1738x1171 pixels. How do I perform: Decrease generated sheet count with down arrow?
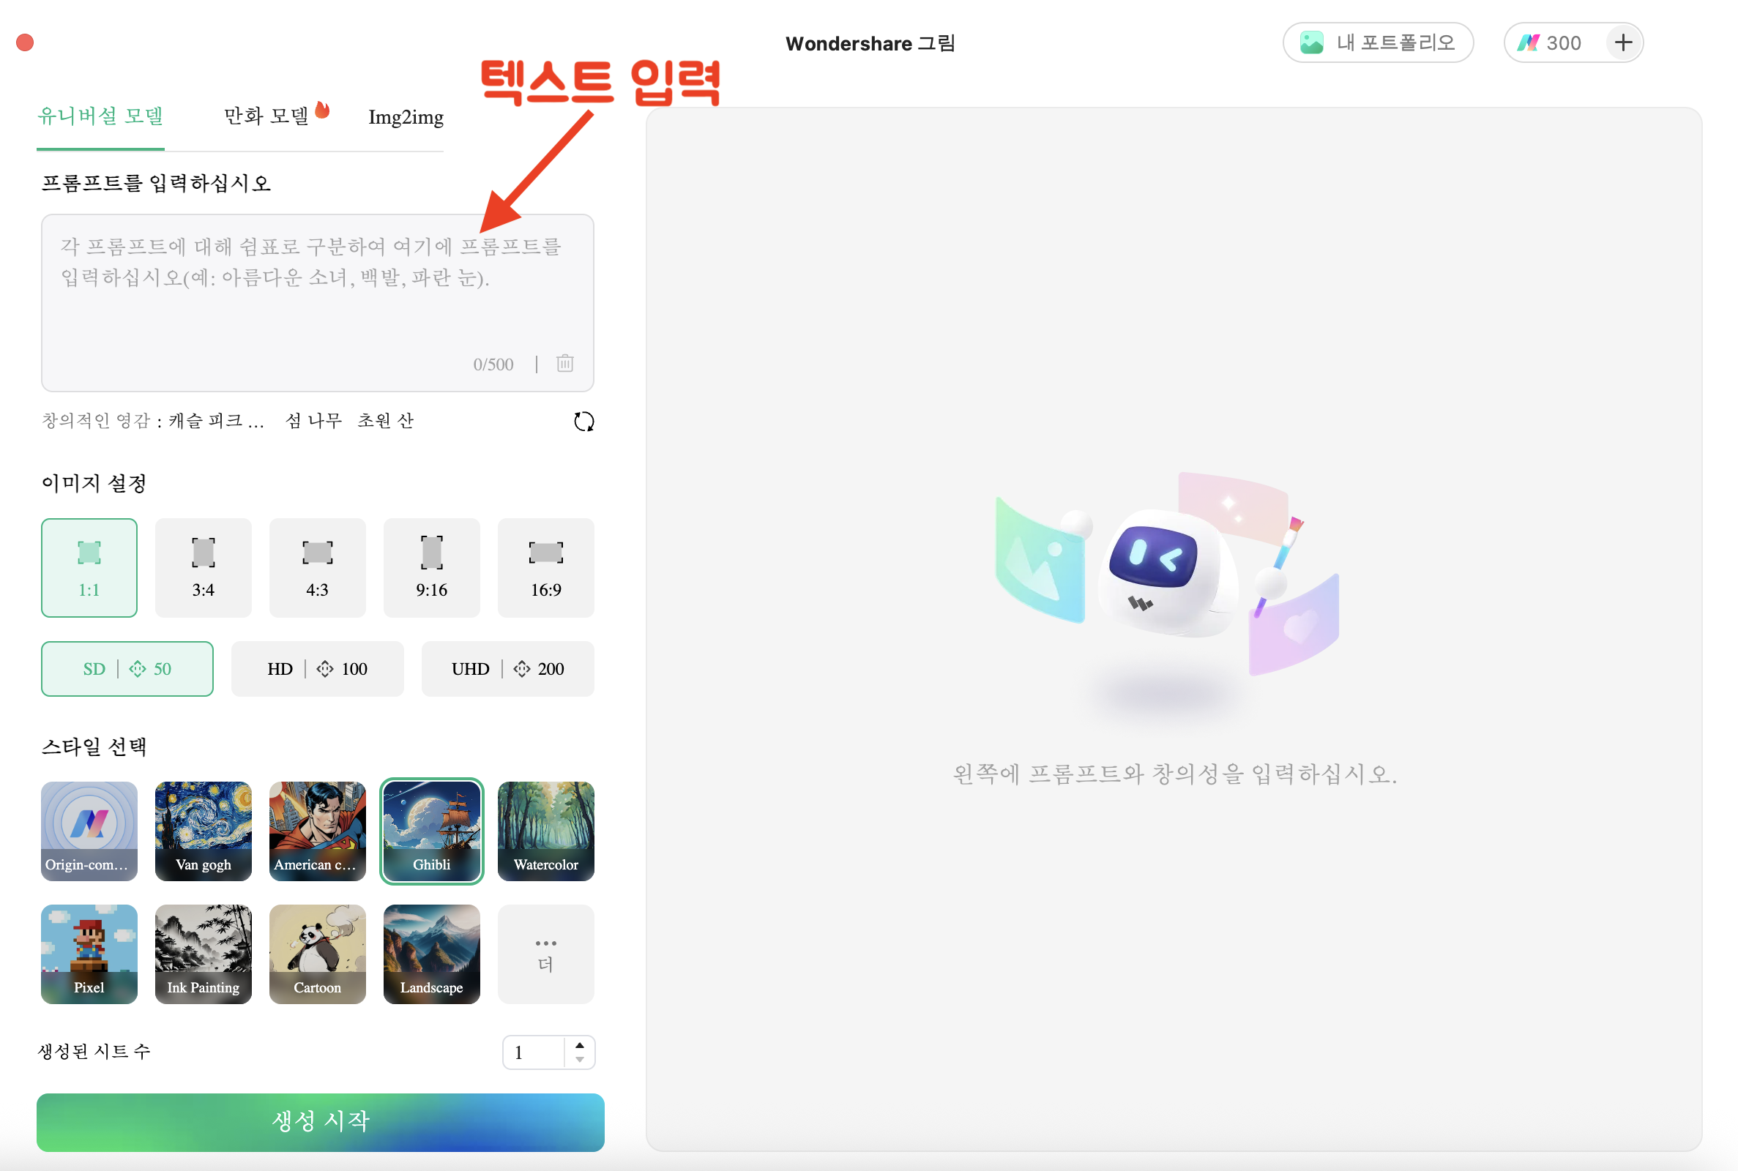coord(580,1060)
